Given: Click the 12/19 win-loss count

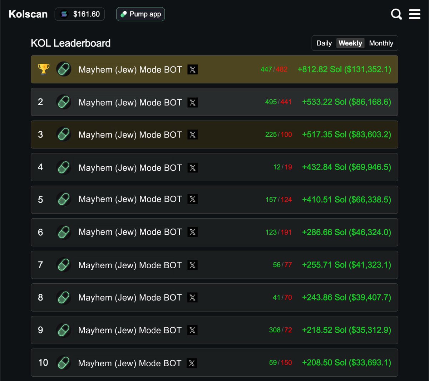Looking at the screenshot, I should pyautogui.click(x=282, y=167).
